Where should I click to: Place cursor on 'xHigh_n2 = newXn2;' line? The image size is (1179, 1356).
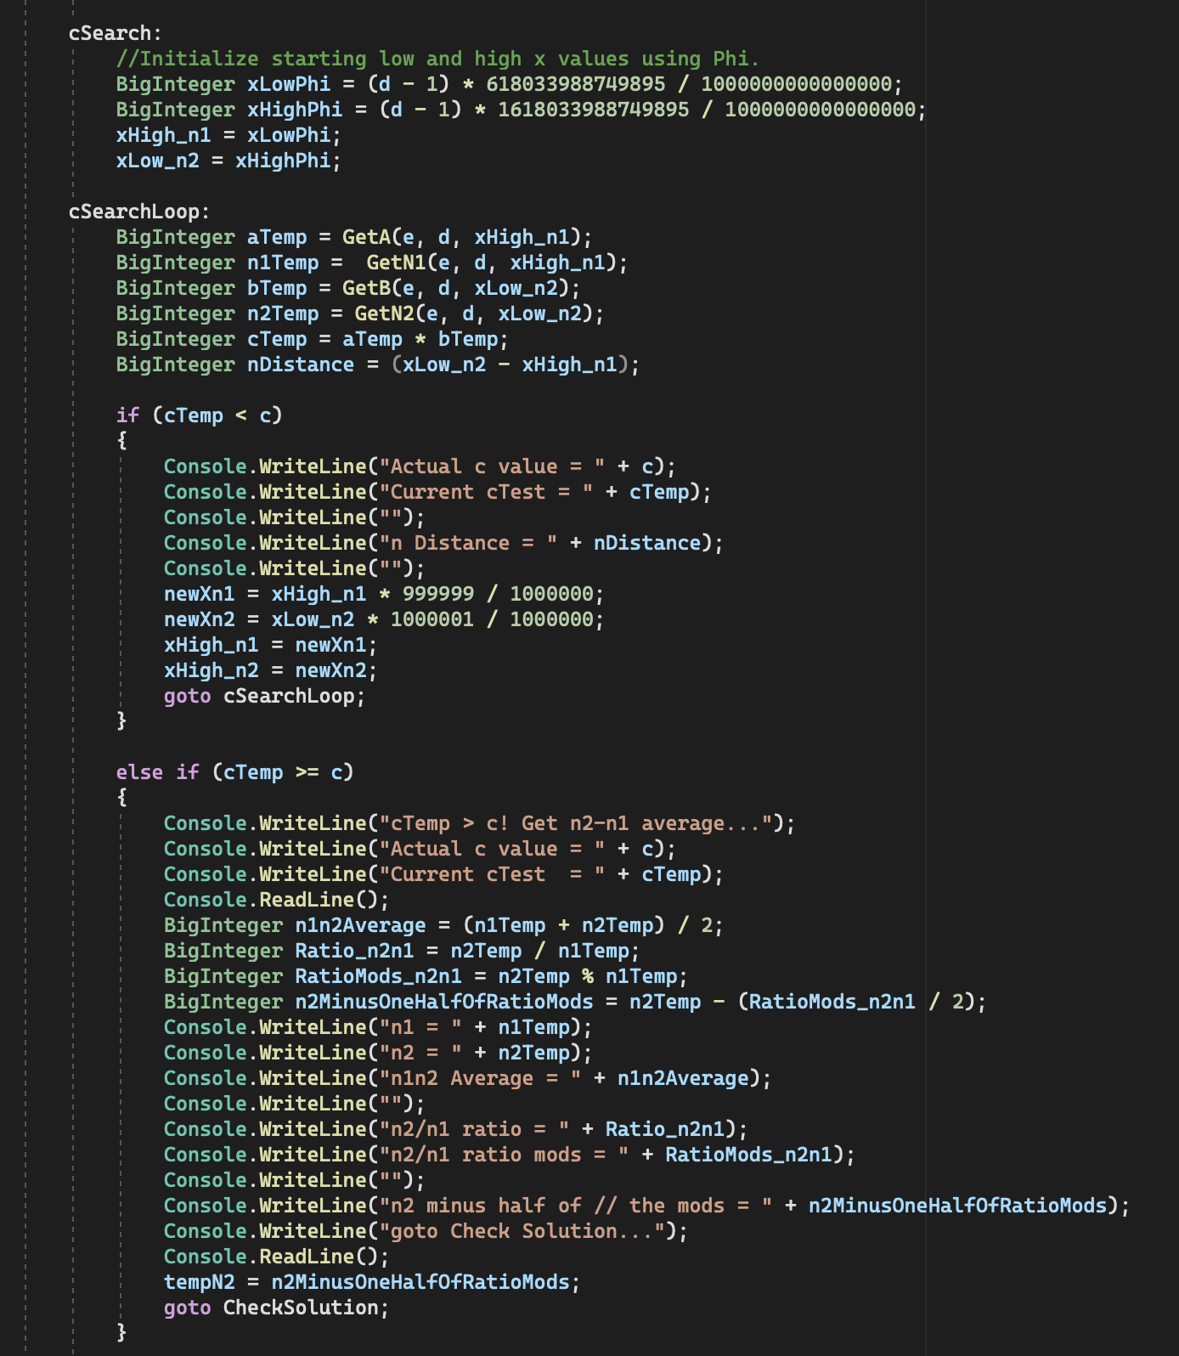pos(270,670)
